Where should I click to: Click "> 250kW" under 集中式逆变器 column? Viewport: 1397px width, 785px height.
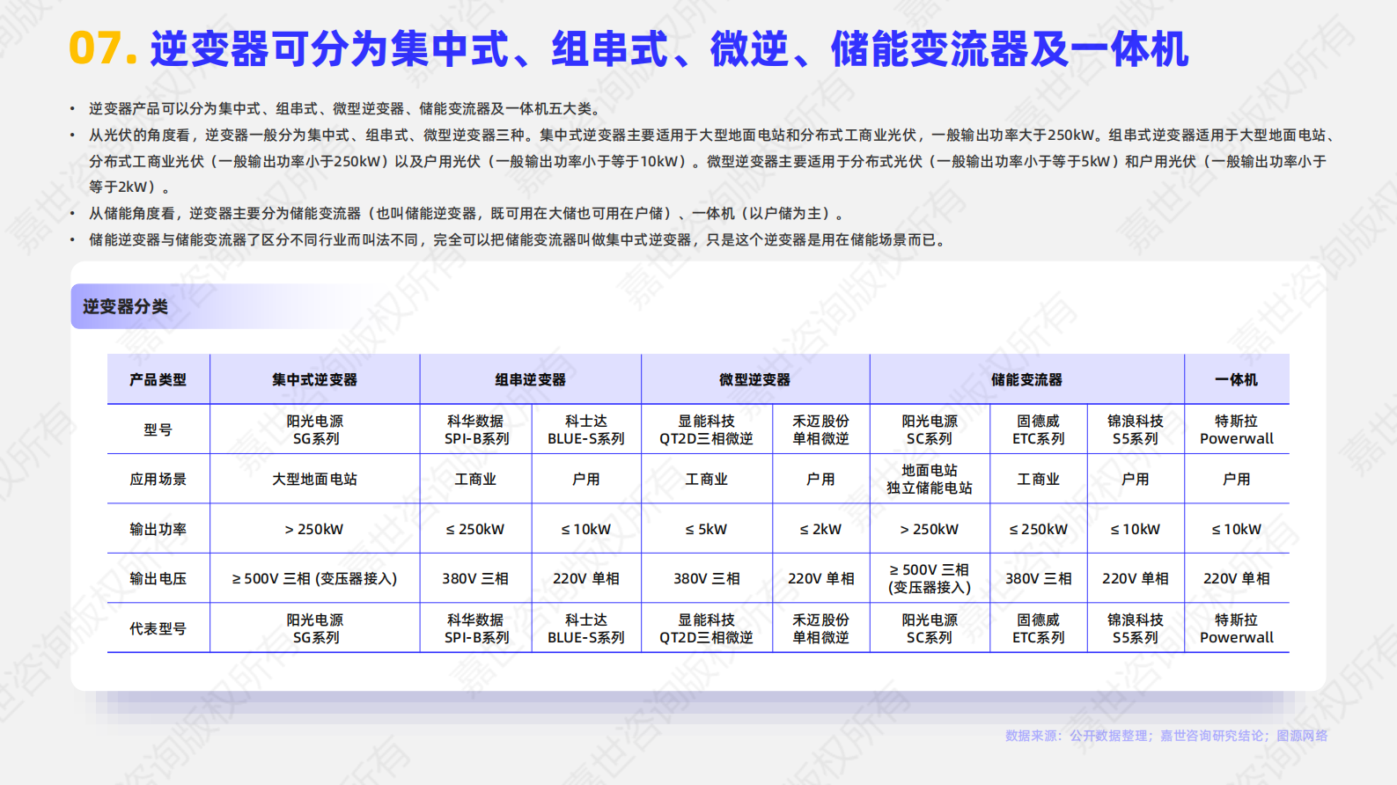pos(314,530)
